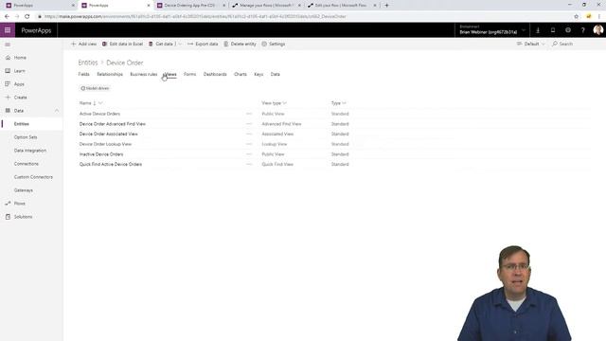606x341 pixels.
Task: Open more options for Device Order Advanced Find View
Action: point(249,124)
